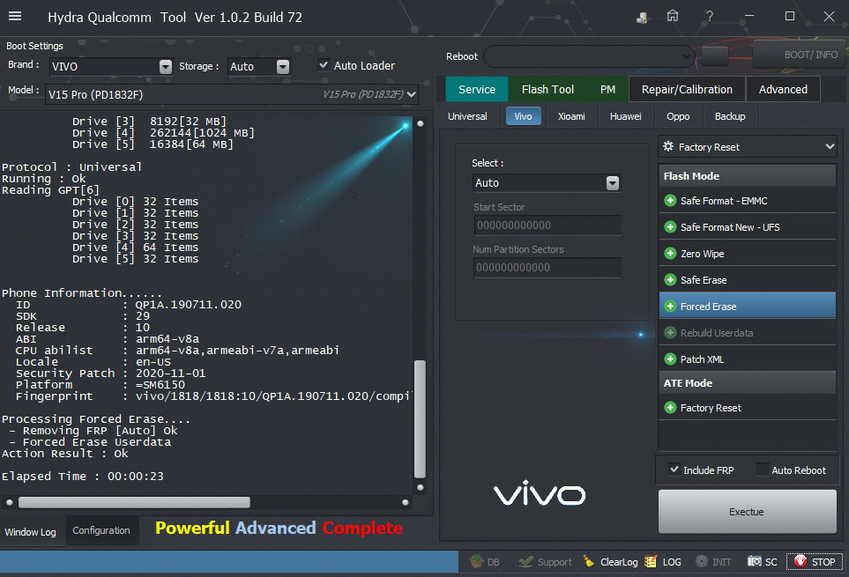Select the Safe Format - EMMC option
Viewport: 849px width, 577px height.
click(748, 201)
